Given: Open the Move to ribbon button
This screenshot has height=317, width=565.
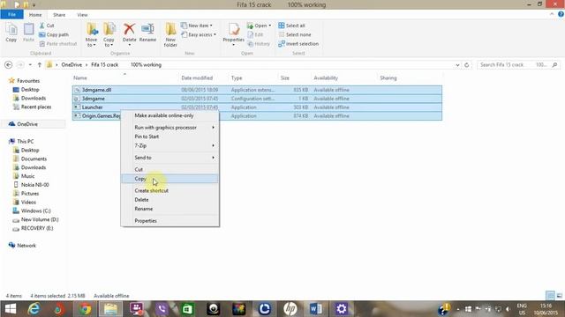Looking at the screenshot, I should click(91, 35).
